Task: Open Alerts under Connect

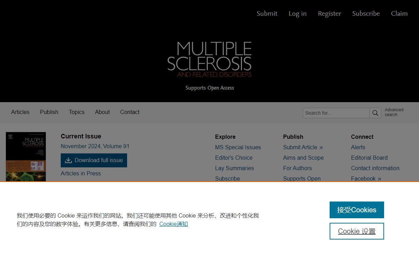Action: tap(358, 147)
